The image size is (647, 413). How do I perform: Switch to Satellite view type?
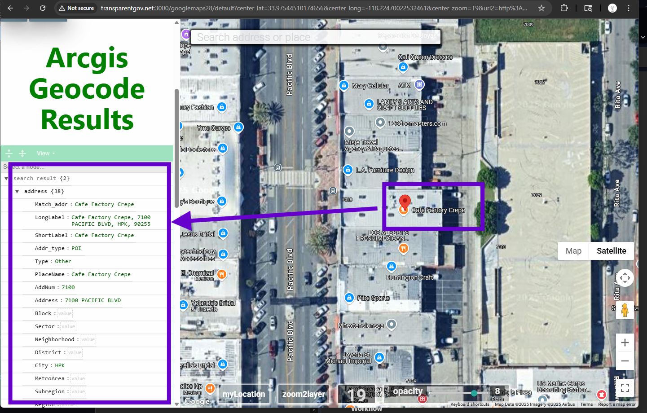tap(611, 251)
